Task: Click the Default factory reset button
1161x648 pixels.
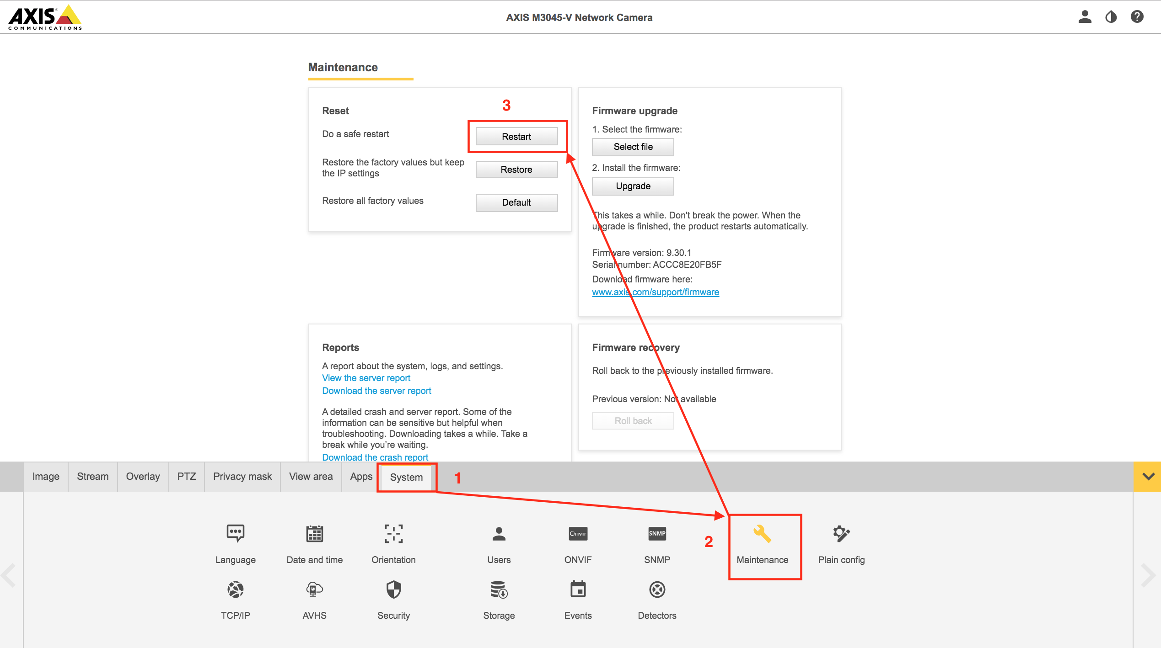Action: point(517,202)
